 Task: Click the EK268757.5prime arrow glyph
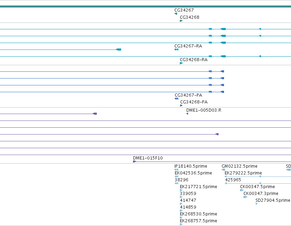click(181, 225)
